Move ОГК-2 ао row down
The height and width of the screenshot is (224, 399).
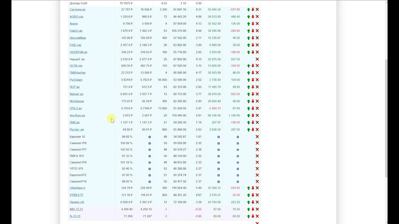click(253, 109)
